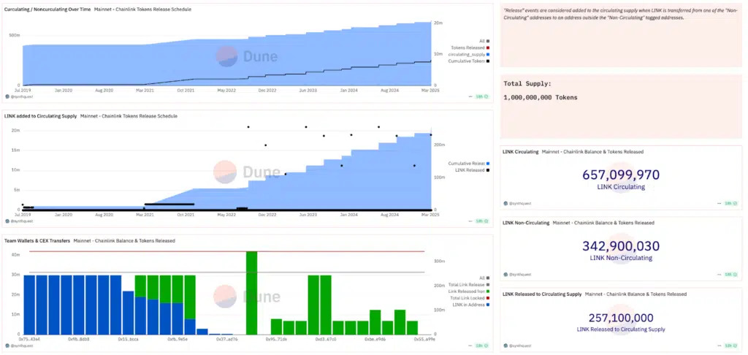Click the 342,900,030 counter value

(621, 246)
